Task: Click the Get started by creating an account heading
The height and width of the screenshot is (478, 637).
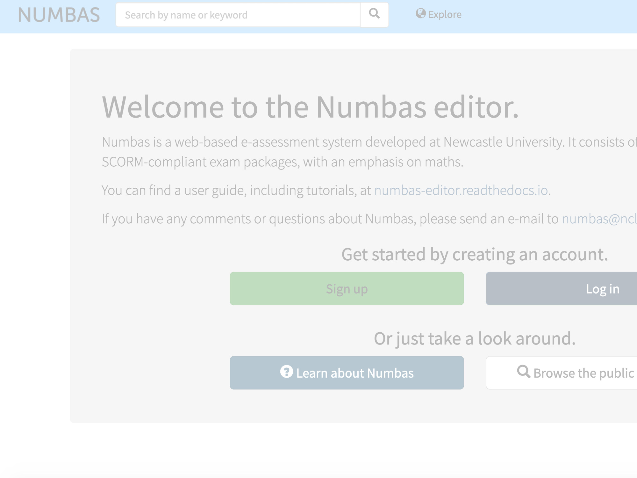Action: pyautogui.click(x=475, y=254)
